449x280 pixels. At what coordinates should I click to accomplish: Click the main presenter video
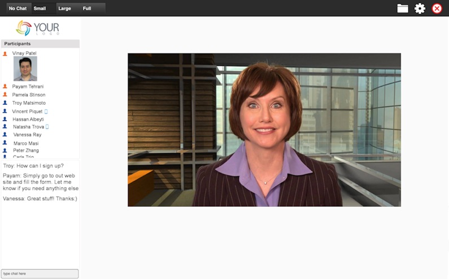(264, 130)
